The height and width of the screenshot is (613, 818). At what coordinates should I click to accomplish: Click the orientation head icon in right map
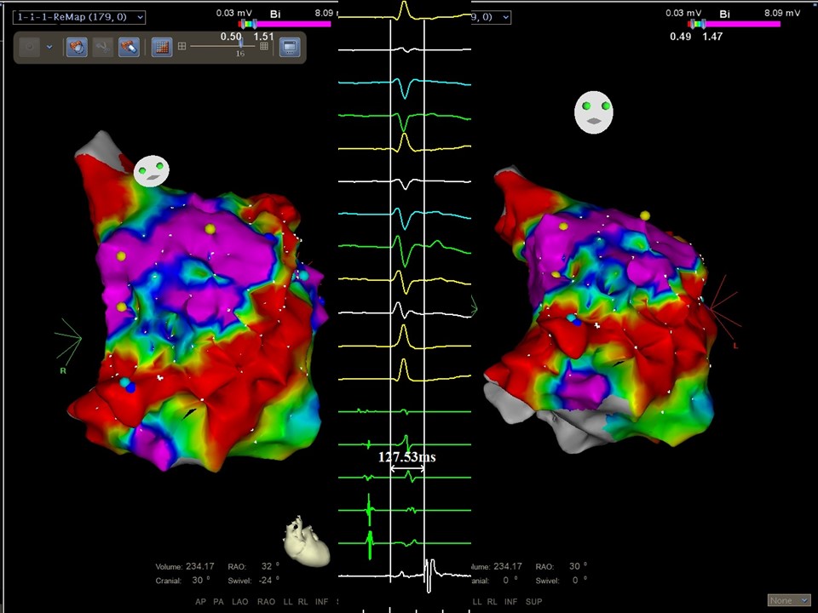pyautogui.click(x=594, y=112)
